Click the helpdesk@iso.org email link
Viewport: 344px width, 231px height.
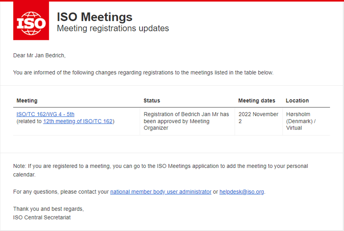pyautogui.click(x=241, y=192)
